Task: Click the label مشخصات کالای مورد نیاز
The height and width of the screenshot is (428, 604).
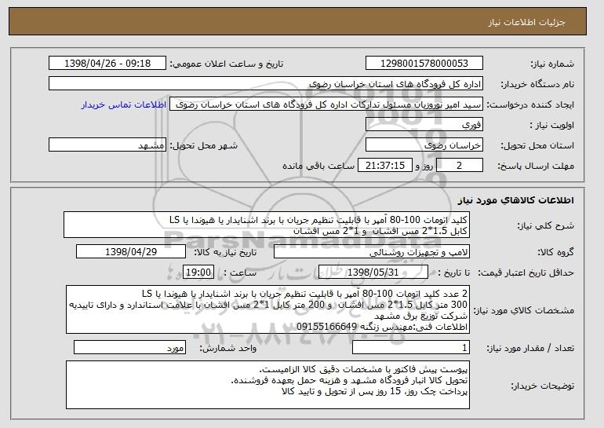Action: pos(523,310)
